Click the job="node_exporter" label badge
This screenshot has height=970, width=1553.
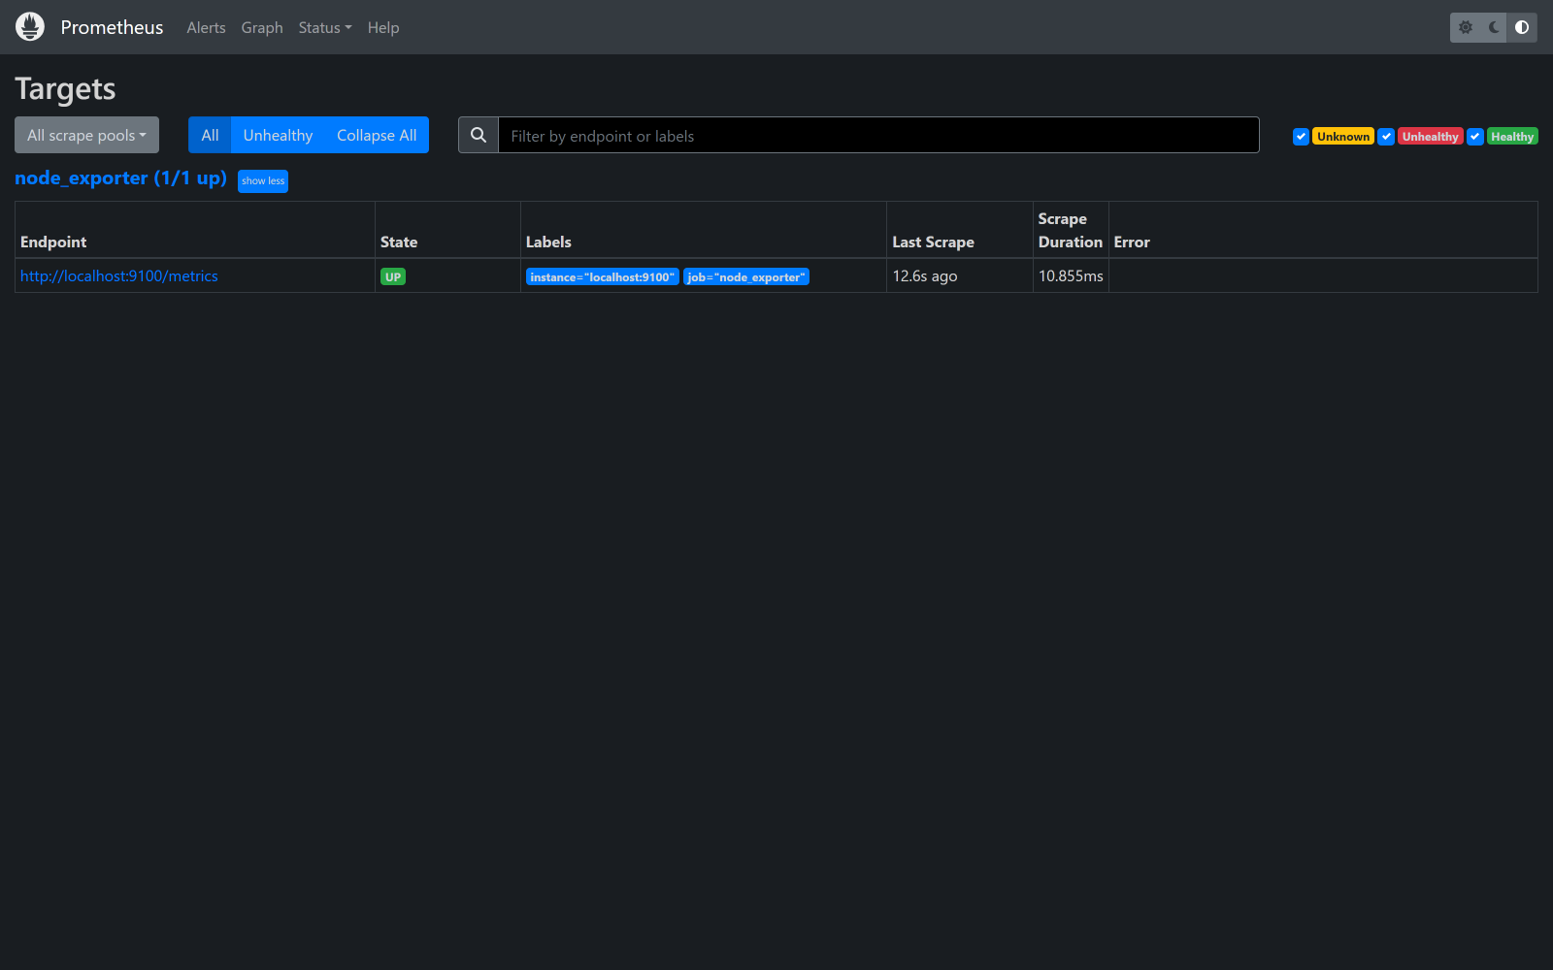point(746,276)
